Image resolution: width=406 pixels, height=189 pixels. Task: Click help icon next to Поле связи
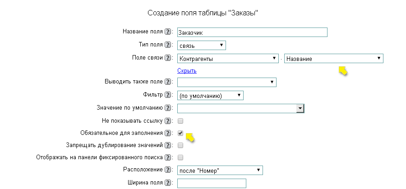tap(168, 58)
